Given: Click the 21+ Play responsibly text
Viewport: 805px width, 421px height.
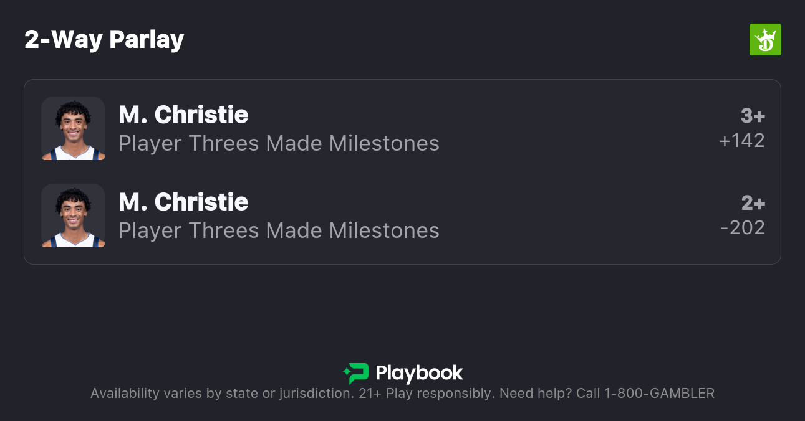Looking at the screenshot, I should click(x=427, y=394).
